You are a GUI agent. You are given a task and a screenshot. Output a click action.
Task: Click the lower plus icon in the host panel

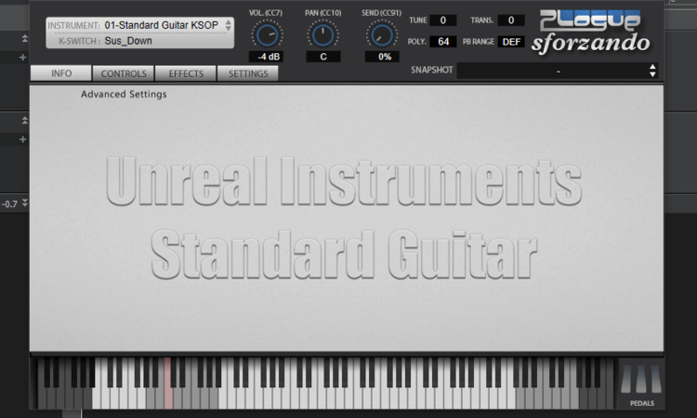(22, 139)
